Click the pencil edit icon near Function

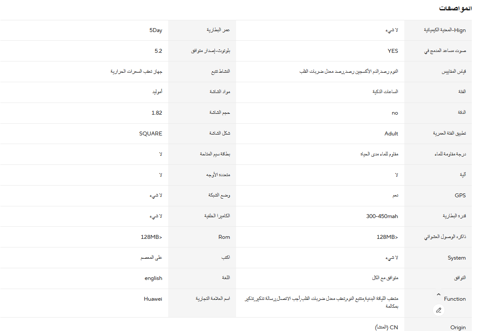(439, 310)
